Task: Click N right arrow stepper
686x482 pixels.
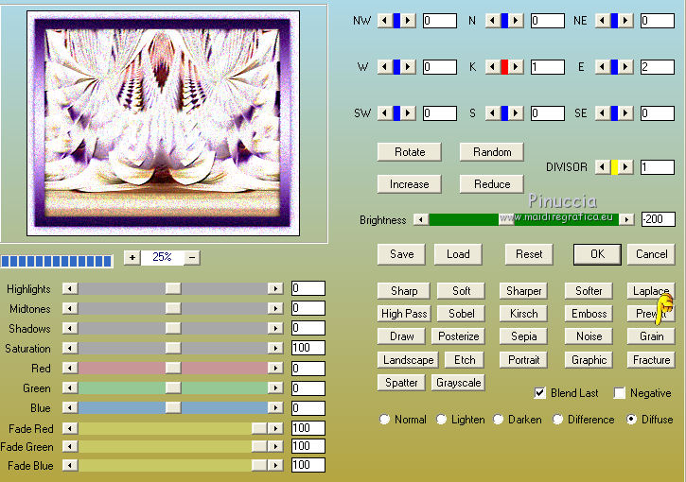Action: pos(516,21)
